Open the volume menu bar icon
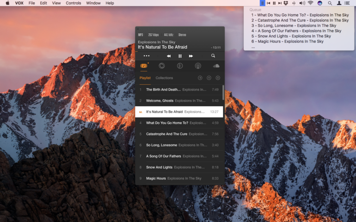 pos(302,3)
